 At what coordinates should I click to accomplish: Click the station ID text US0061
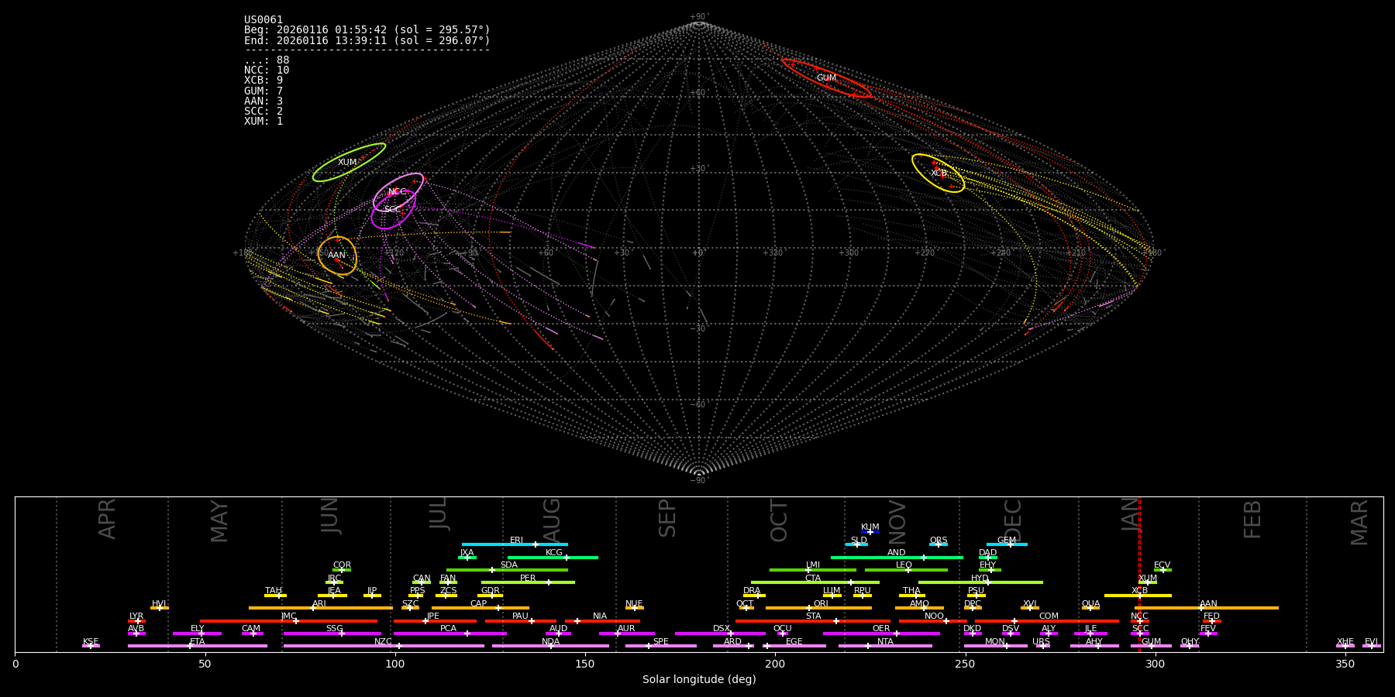(x=263, y=20)
